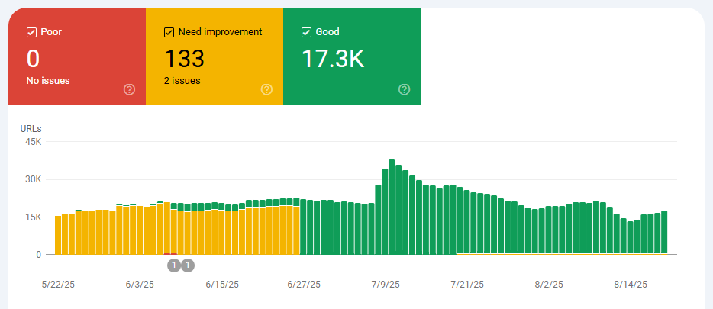
Task: Uncheck the Poor checkbox
Action: click(31, 32)
